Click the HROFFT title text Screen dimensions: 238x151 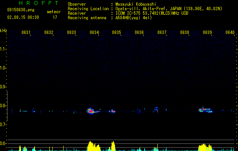tap(39, 3)
